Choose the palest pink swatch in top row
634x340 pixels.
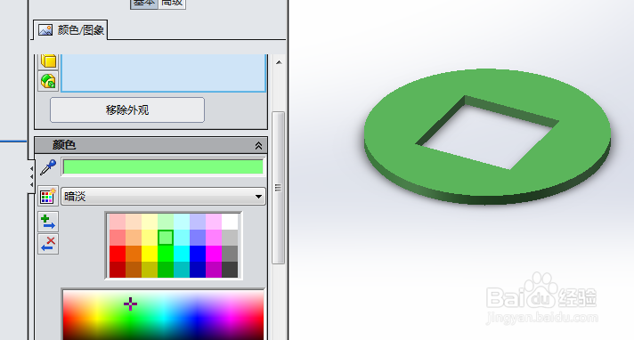coord(118,222)
